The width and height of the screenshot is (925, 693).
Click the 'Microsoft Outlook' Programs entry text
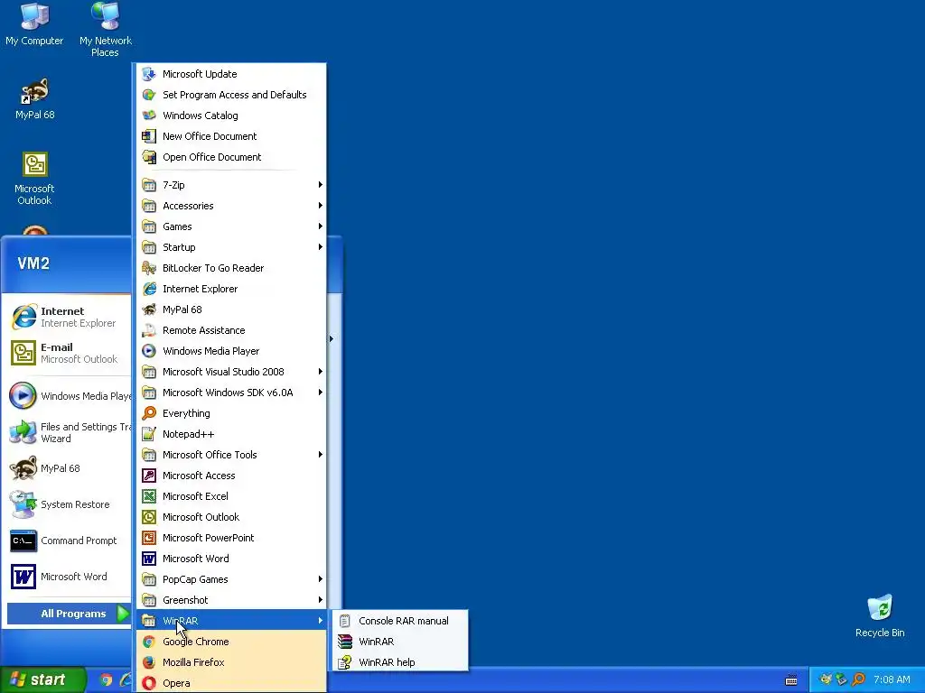pyautogui.click(x=201, y=517)
